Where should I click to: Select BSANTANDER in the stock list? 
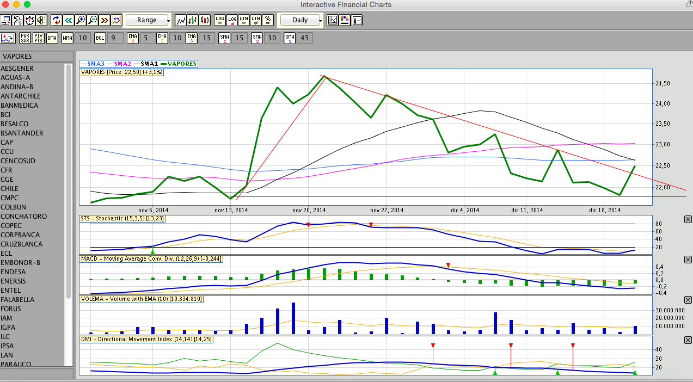coord(22,133)
